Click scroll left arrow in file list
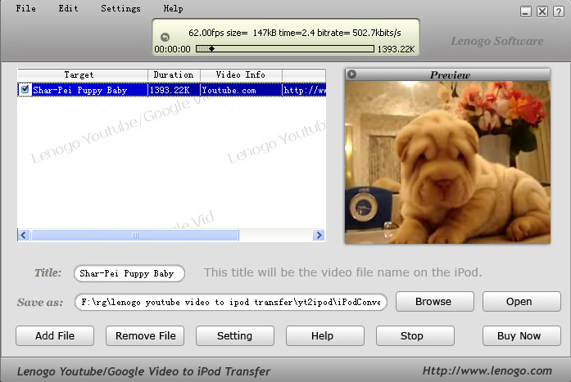 pyautogui.click(x=24, y=236)
